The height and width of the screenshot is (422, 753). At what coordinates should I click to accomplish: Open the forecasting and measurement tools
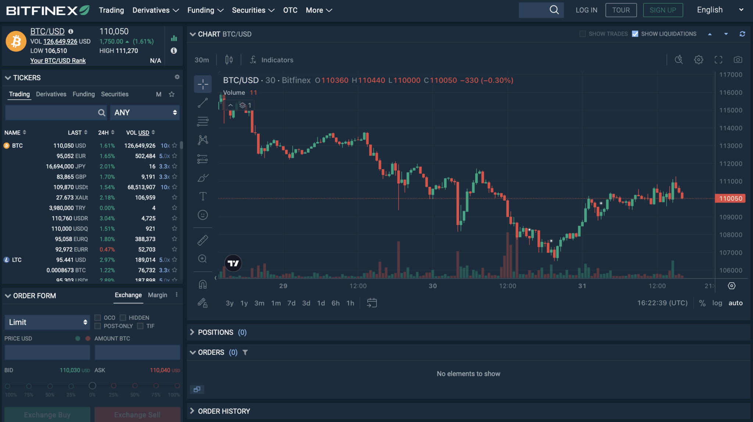click(x=203, y=159)
